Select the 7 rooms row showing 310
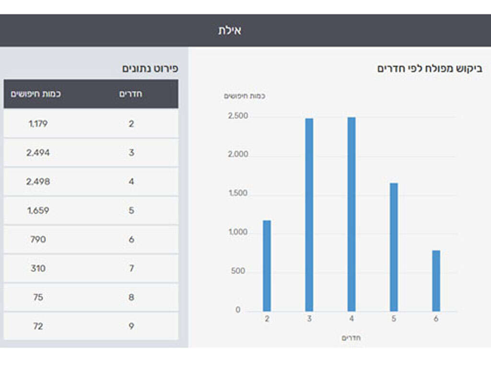Viewport: 491px width, 368px height. (x=91, y=268)
